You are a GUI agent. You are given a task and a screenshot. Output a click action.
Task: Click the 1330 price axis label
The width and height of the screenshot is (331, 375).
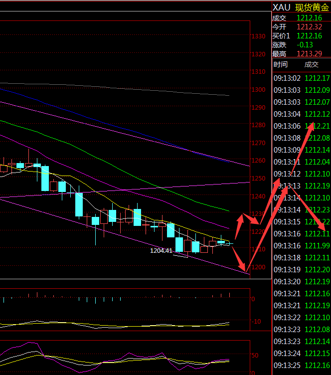(x=258, y=36)
